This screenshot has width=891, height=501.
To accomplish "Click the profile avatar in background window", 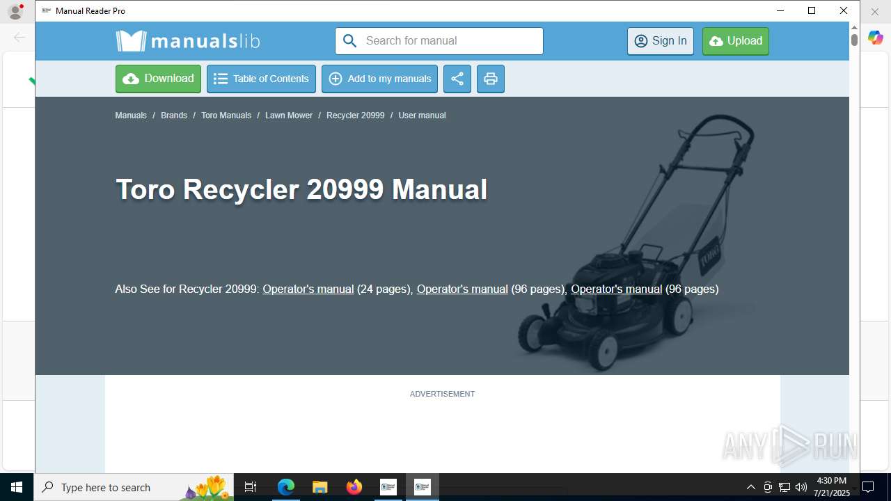I will tap(15, 11).
